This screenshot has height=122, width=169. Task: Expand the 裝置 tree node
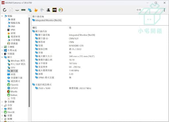point(2,116)
